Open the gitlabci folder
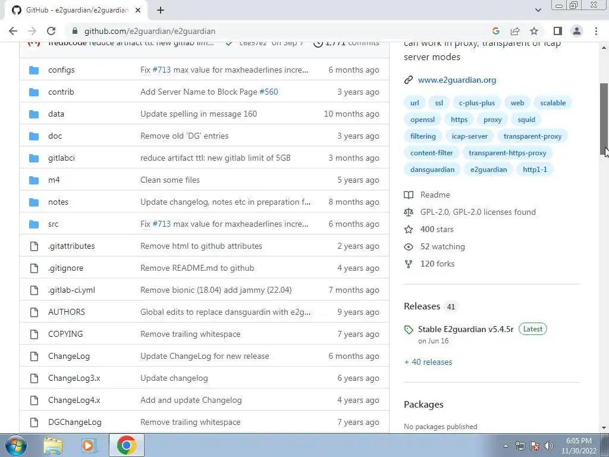Screen dimensions: 609x457 (x=61, y=158)
